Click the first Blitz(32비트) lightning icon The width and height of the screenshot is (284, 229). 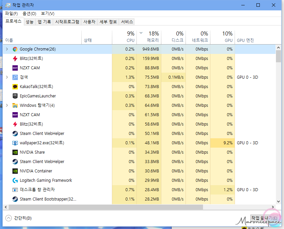15,59
